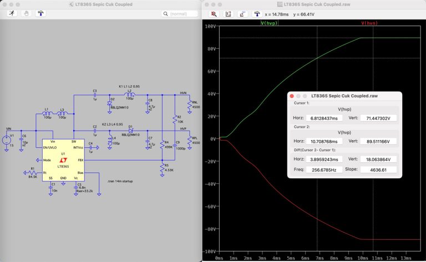The width and height of the screenshot is (426, 262).
Task: Click the L2 100µ inductor near HVN
Action: pos(130,95)
